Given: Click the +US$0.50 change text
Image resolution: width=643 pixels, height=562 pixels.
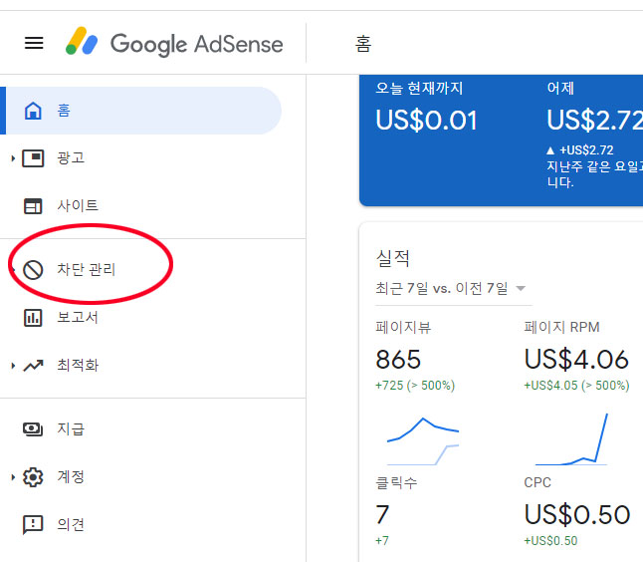Looking at the screenshot, I should click(x=550, y=541).
